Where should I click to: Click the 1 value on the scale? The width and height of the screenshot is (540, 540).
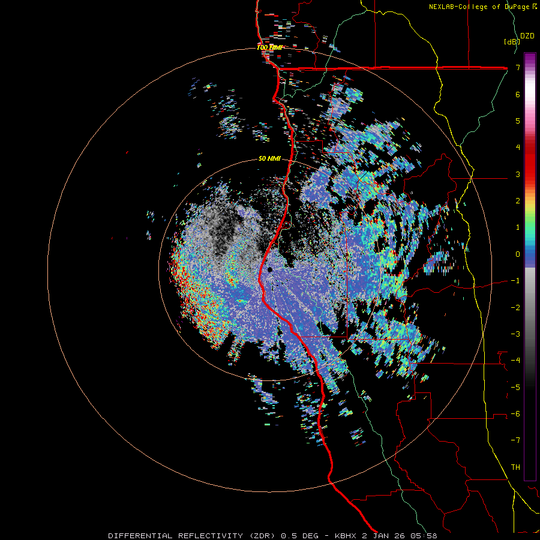click(x=518, y=227)
